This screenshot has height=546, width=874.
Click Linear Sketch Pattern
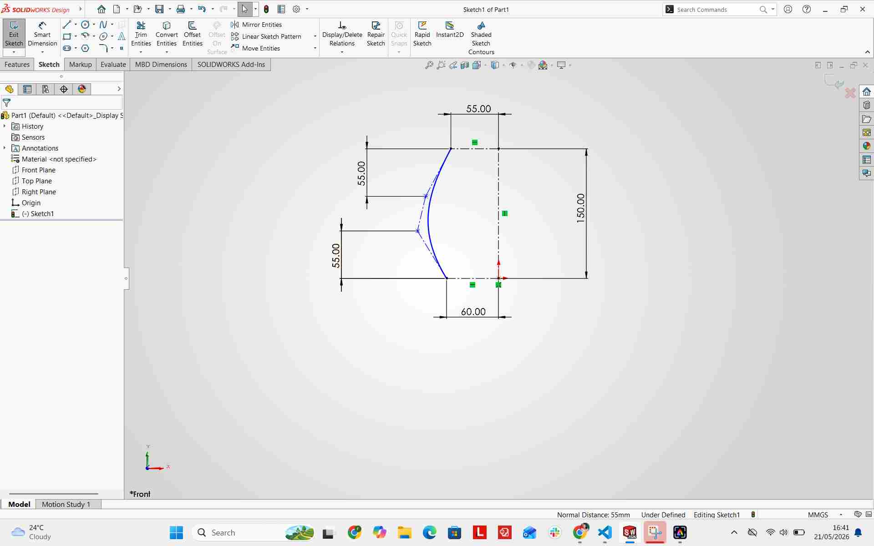(x=267, y=36)
